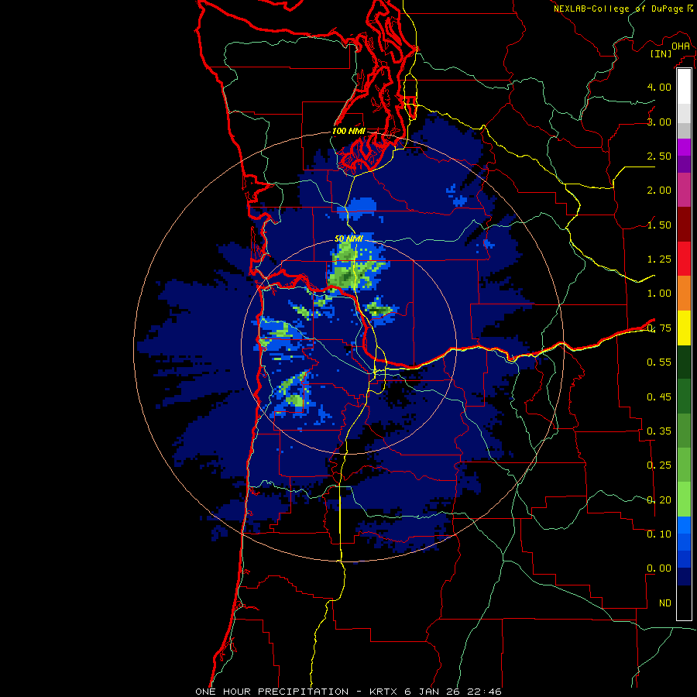Image resolution: width=697 pixels, height=697 pixels.
Task: Click the '2.50' legend value
Action: (x=659, y=156)
